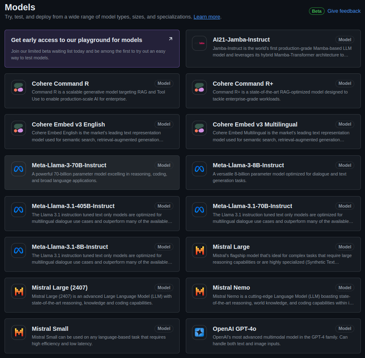
Task: Click the Meta-Llama-3-70B-Instruct Meta logo
Action: pyautogui.click(x=19, y=169)
